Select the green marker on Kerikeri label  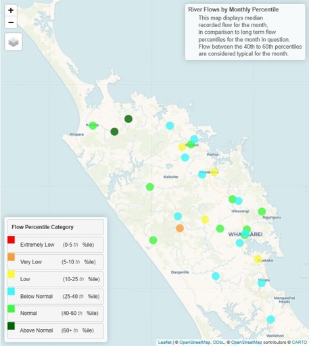tap(191, 145)
